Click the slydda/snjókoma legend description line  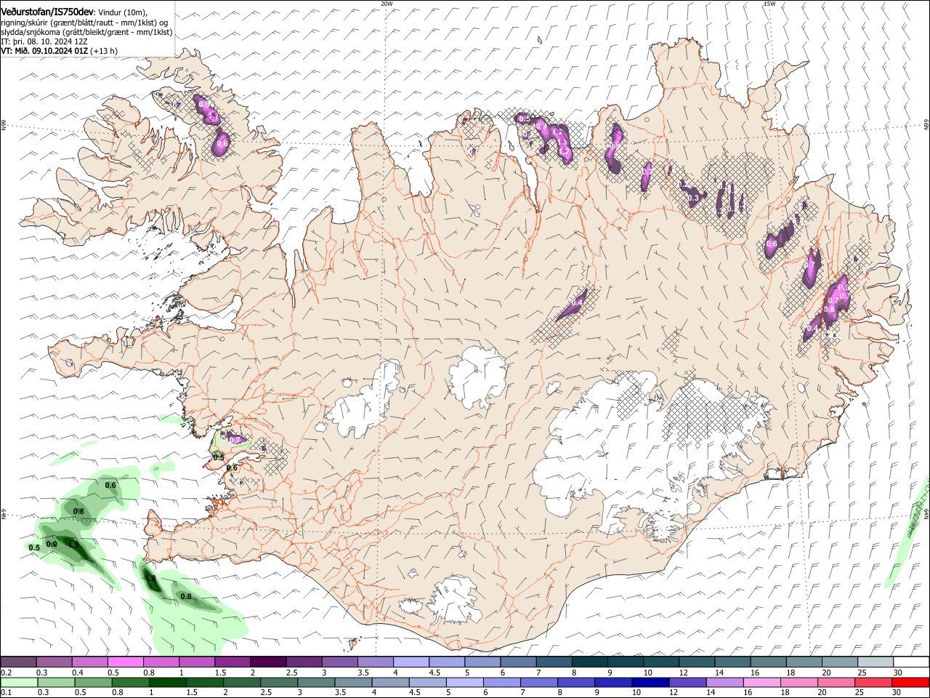(x=86, y=32)
